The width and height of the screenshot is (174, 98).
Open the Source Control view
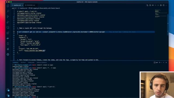[x=8, y=17]
